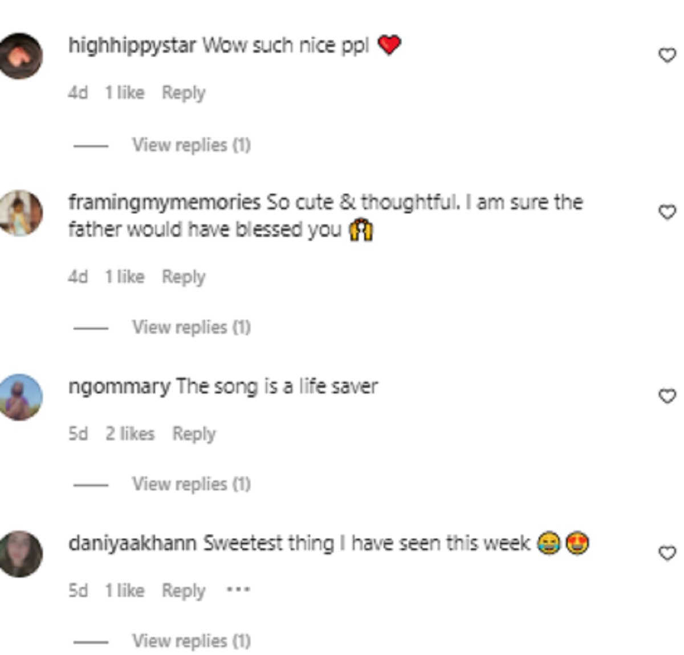Screen dimensions: 684x655
Task: Open more options on daniyaakhann's comment
Action: pos(238,589)
